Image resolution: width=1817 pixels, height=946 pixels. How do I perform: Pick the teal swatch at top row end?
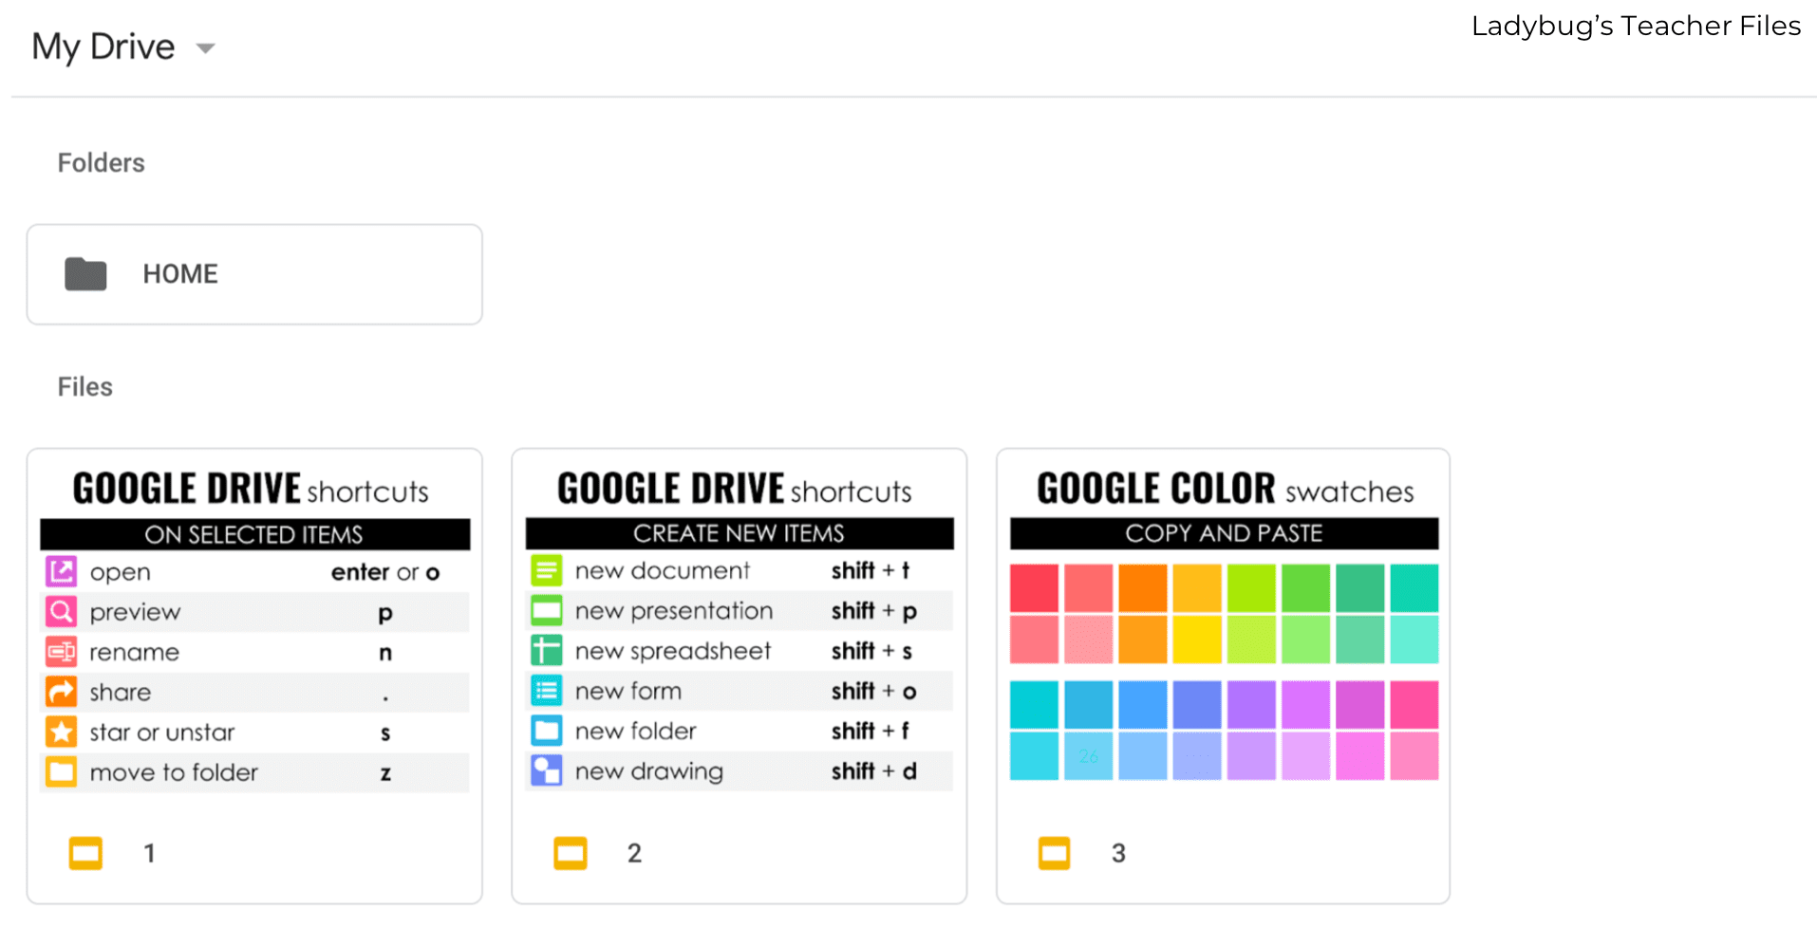tap(1414, 588)
